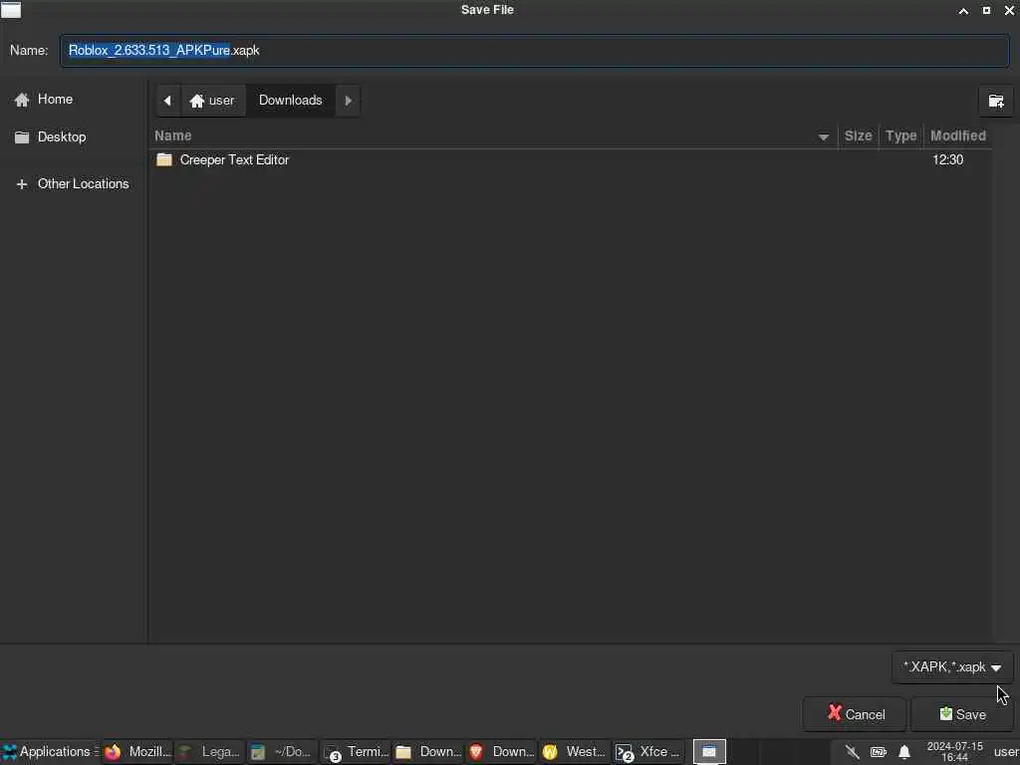Roll up the Save File window
The height and width of the screenshot is (765, 1020).
(x=963, y=10)
